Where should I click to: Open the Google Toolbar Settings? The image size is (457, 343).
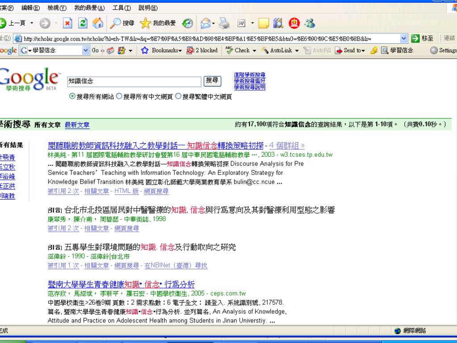click(443, 50)
